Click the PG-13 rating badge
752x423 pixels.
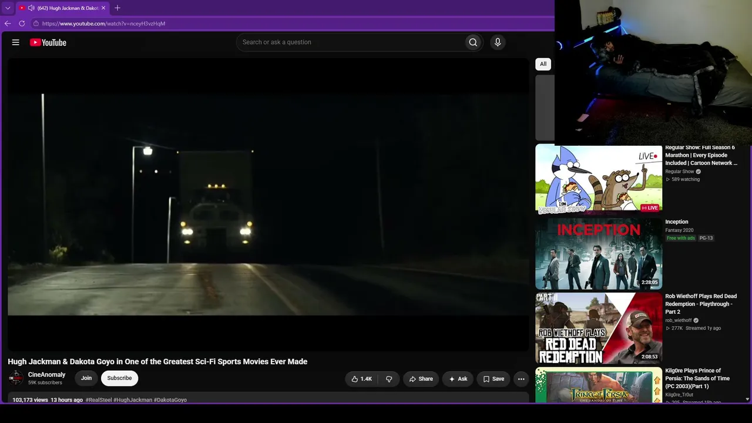coord(706,238)
